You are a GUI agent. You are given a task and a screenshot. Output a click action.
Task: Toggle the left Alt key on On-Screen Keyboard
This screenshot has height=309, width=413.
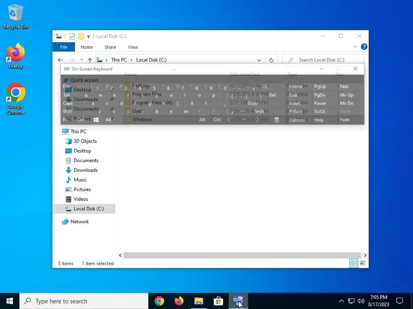(108, 119)
